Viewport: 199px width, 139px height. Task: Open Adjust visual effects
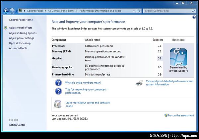(21, 28)
